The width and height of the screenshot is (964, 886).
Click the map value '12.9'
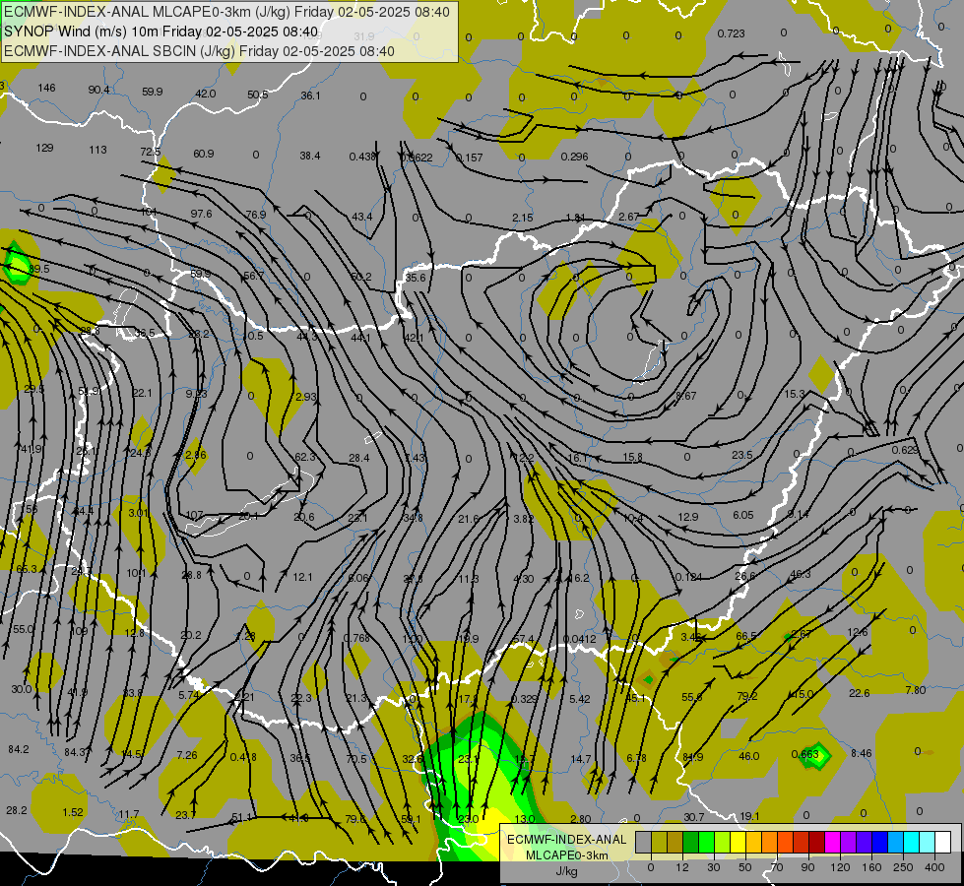(688, 517)
